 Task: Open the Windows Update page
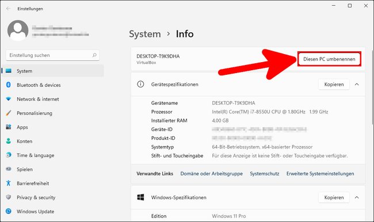tap(53, 212)
